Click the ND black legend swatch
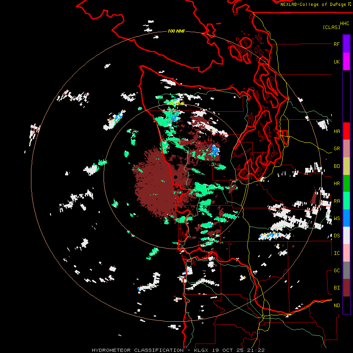 click(x=346, y=305)
